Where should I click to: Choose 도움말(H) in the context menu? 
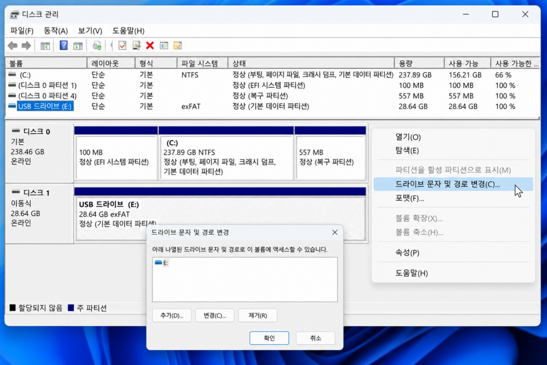click(x=453, y=273)
